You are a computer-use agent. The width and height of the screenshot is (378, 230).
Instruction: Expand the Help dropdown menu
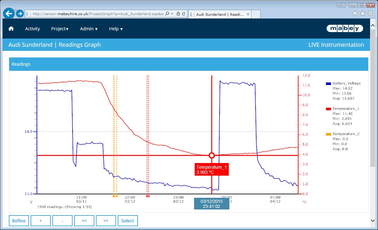(x=116, y=29)
